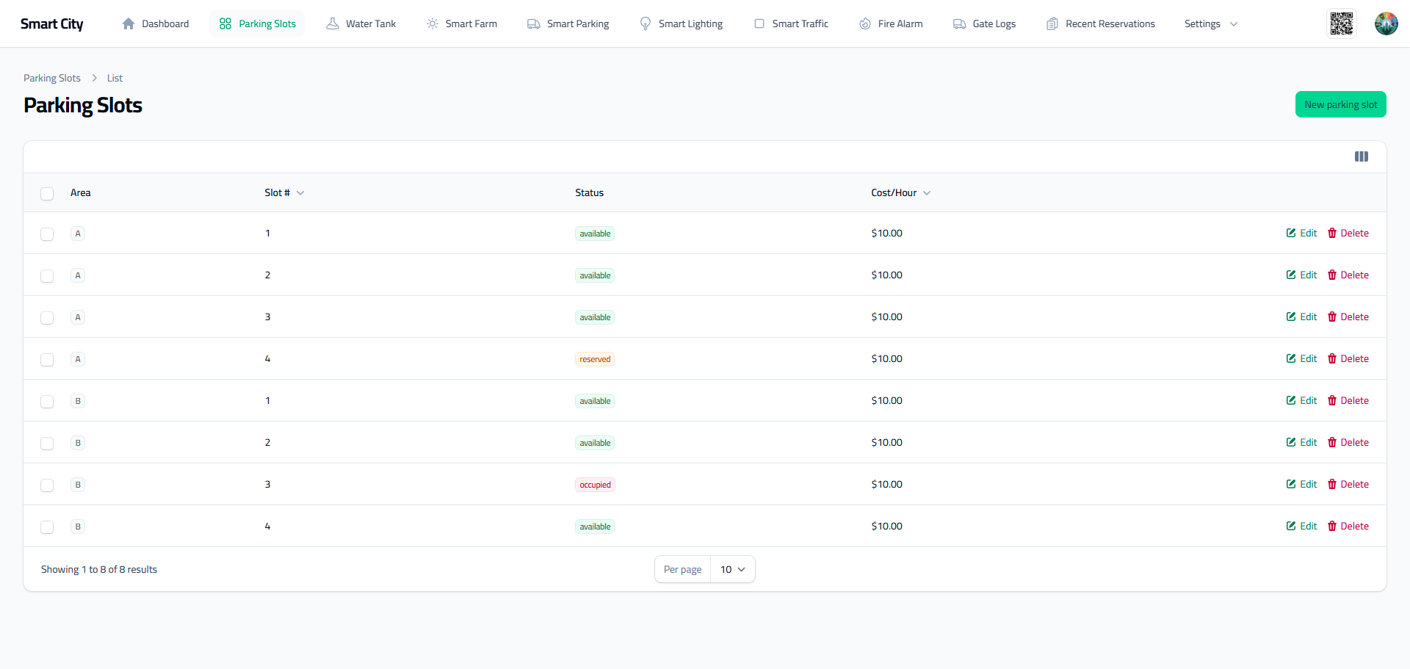Click the pencil edit icon for slot B 1
Screen dimensions: 1410x669
point(1291,400)
